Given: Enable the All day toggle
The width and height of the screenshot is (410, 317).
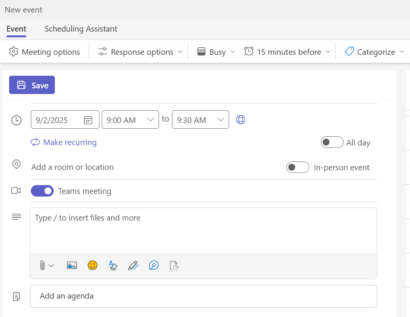Looking at the screenshot, I should [x=332, y=142].
